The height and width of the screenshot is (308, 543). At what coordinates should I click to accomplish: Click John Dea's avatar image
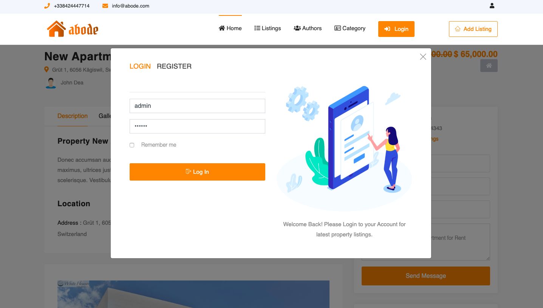click(51, 83)
